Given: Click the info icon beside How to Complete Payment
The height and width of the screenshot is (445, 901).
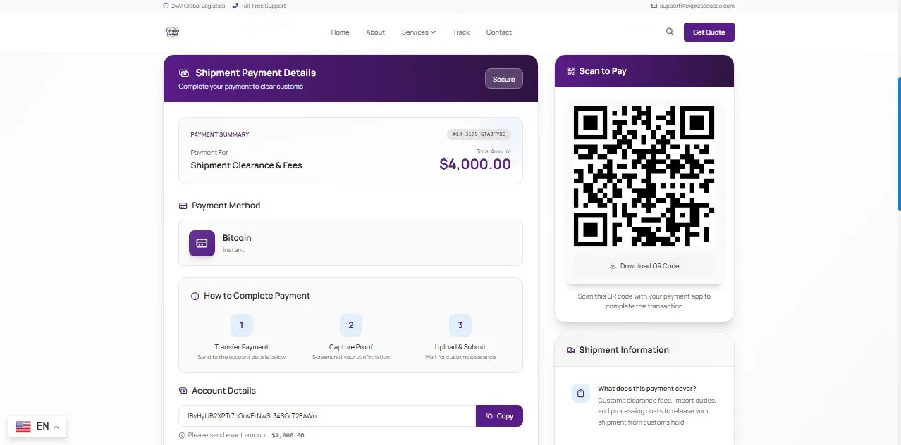Looking at the screenshot, I should [195, 296].
